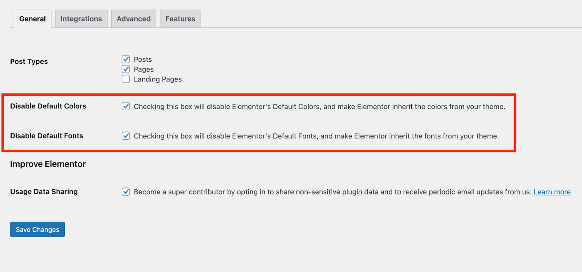Open the Learn more link
582x272 pixels.
click(552, 192)
